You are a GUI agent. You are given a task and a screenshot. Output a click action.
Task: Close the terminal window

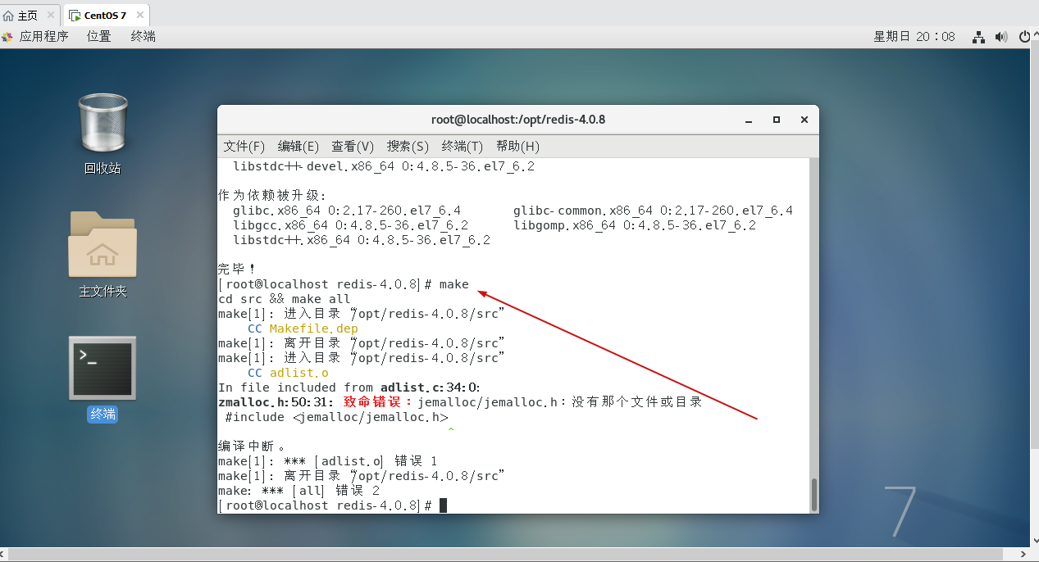(x=804, y=120)
